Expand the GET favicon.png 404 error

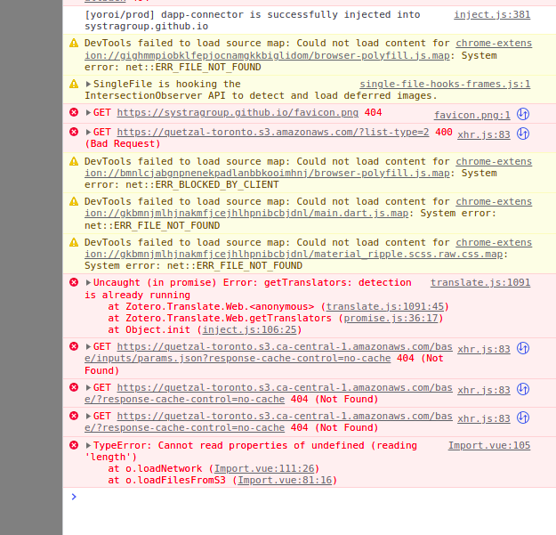pos(88,112)
